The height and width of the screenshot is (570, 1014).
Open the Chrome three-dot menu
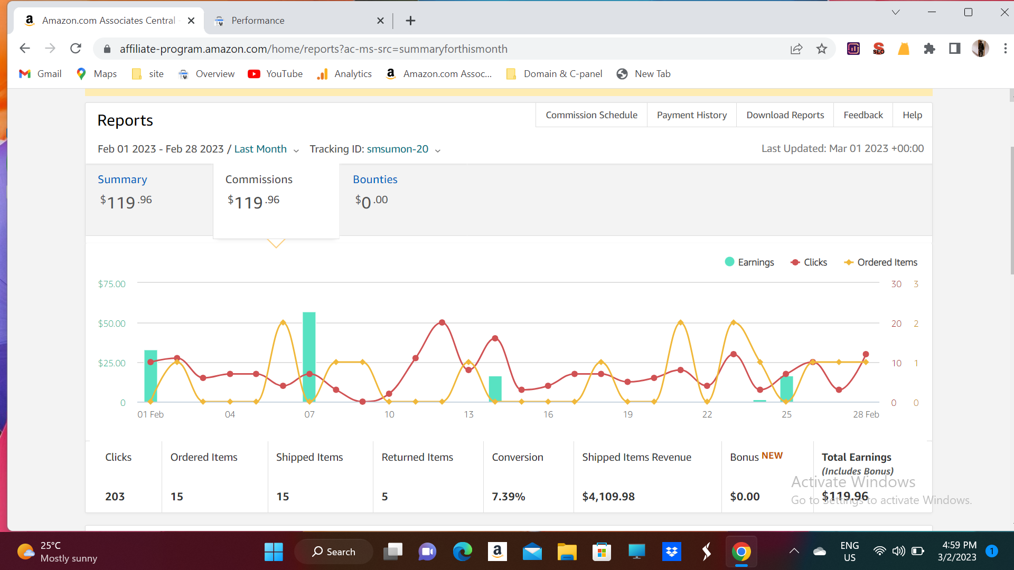[1005, 49]
